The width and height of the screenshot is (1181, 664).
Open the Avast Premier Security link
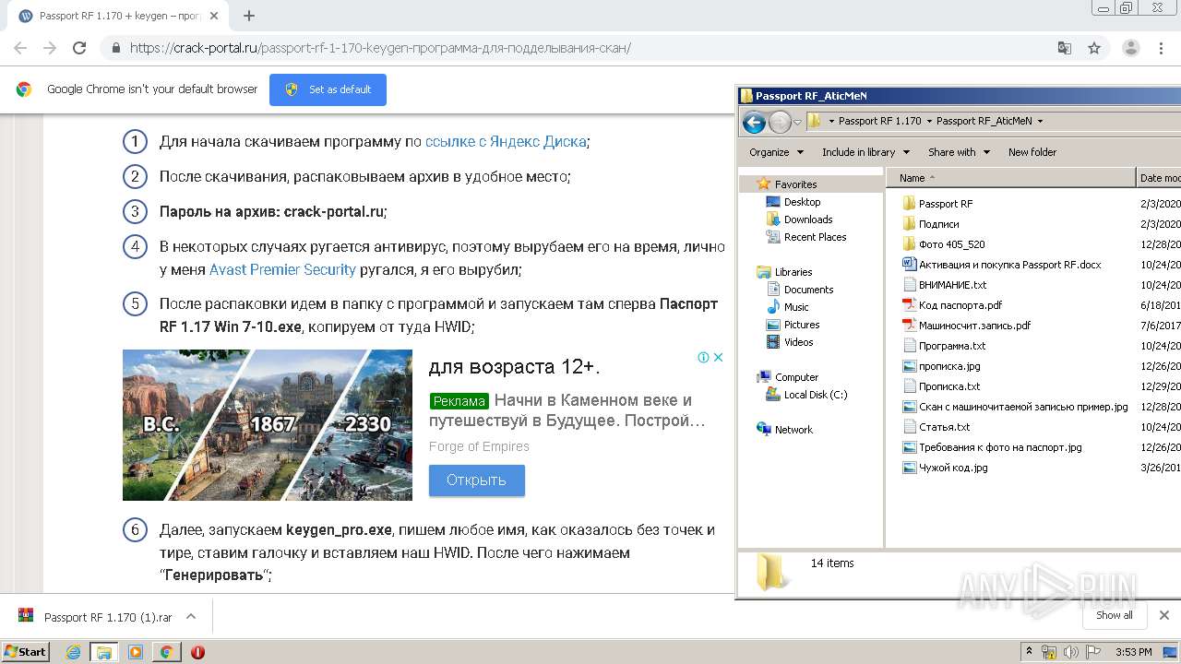282,270
